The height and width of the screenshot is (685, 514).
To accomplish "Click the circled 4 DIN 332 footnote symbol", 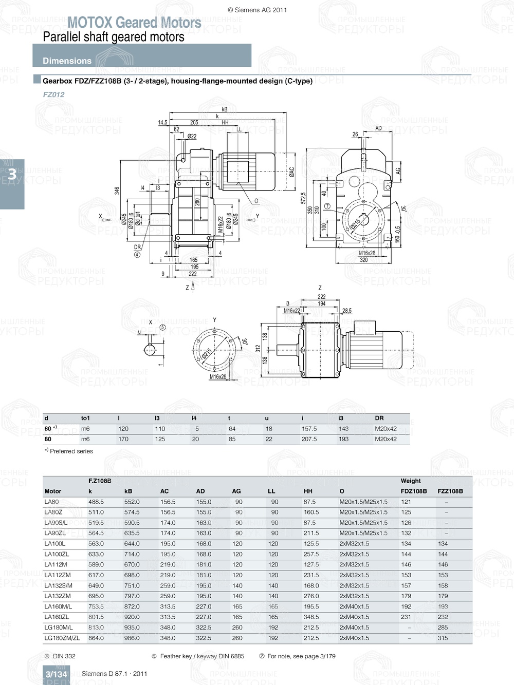I will [46, 655].
